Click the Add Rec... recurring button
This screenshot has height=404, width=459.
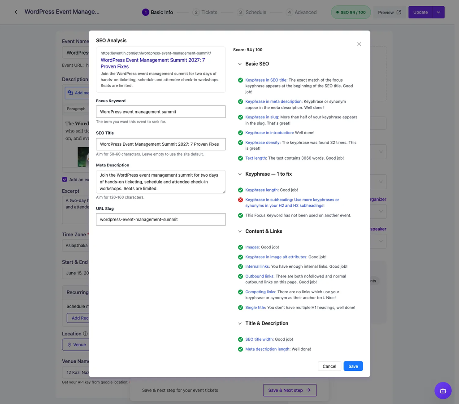point(78,318)
